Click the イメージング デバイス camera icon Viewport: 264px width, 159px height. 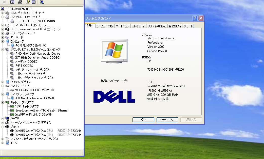(x=7, y=33)
